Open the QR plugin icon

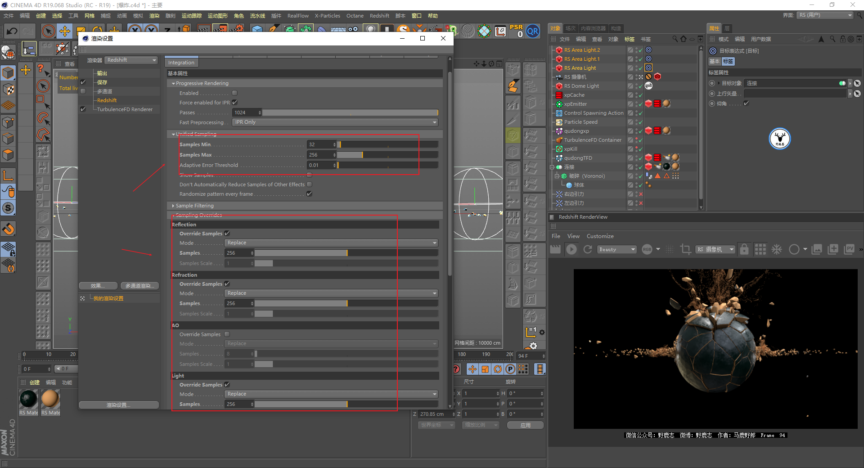tap(533, 31)
